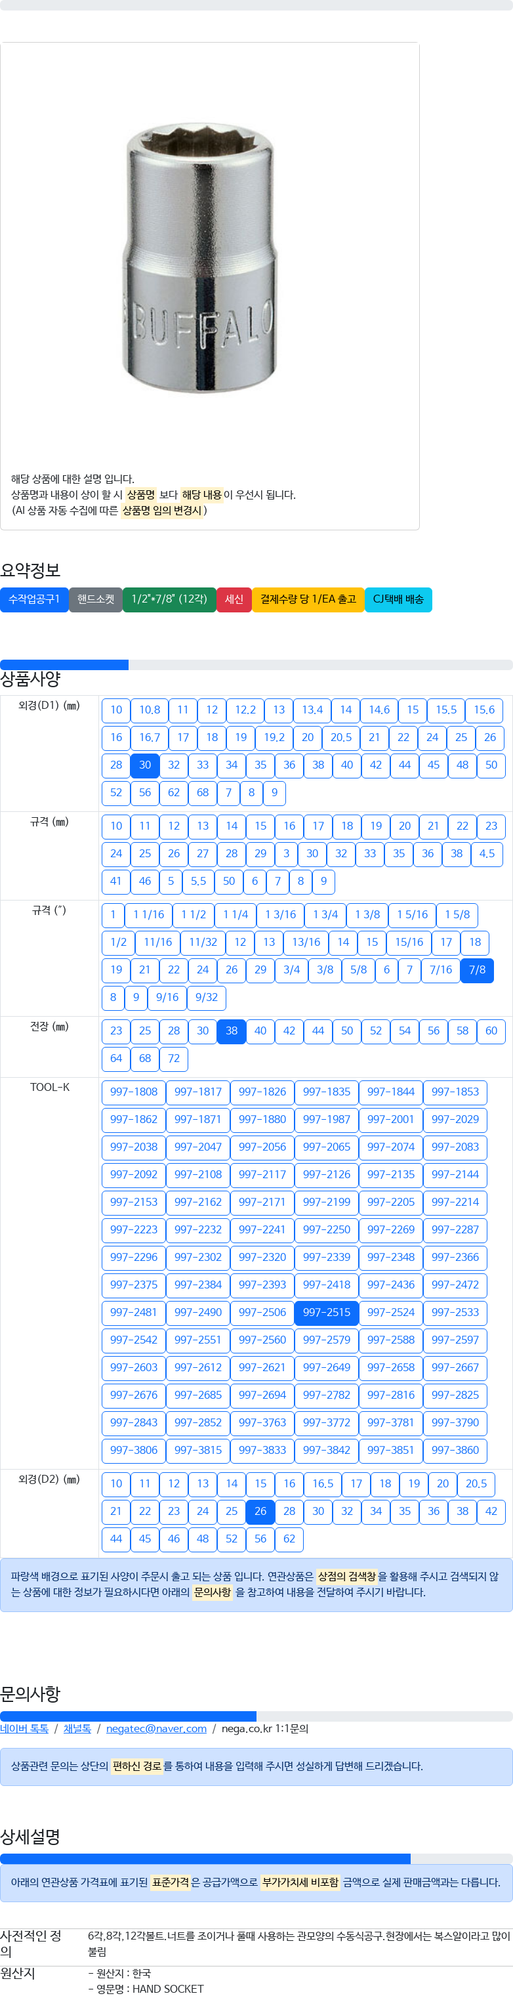Click the green 1/2"*7/8" (12각) tag
This screenshot has width=513, height=1998.
169,599
